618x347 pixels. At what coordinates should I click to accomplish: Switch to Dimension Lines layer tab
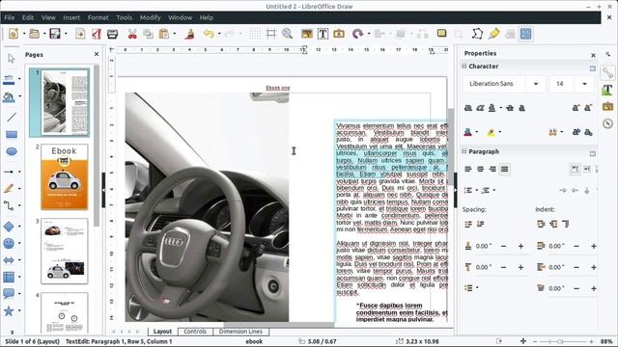(x=240, y=332)
